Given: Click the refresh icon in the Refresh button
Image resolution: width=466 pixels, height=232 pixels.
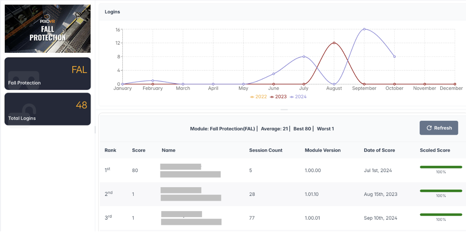Looking at the screenshot, I should pos(429,128).
